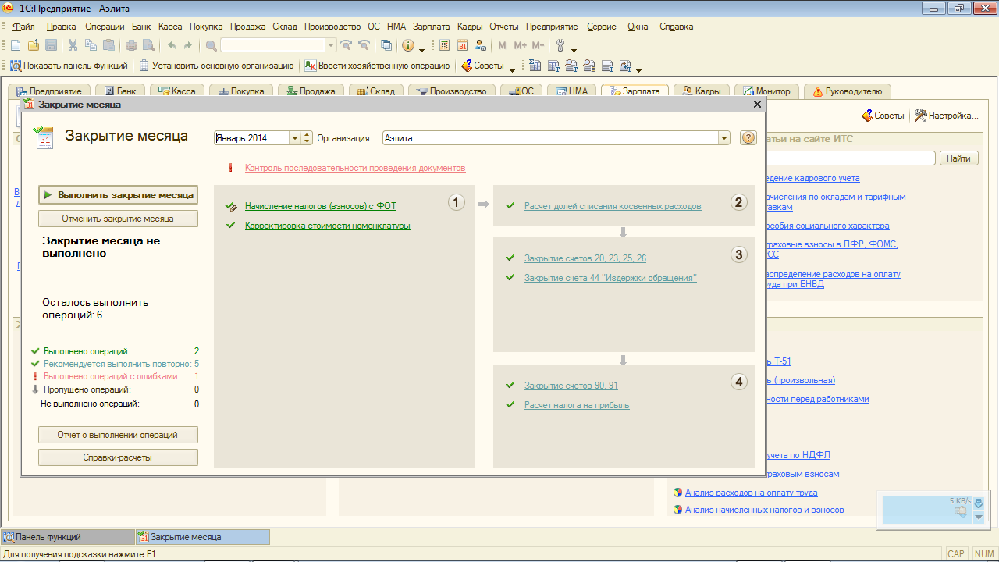The image size is (999, 562).
Task: Open Корректировка стоимости номенклатуры link
Action: pyautogui.click(x=328, y=226)
